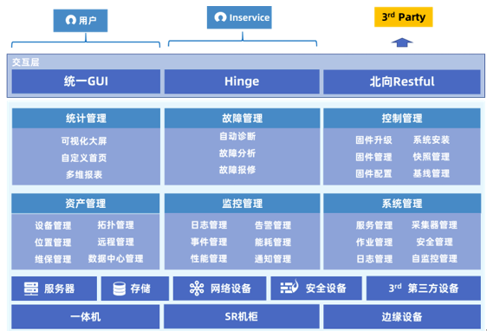Click the upward arrow below 3rd Party
This screenshot has width=487, height=331.
pyautogui.click(x=402, y=42)
